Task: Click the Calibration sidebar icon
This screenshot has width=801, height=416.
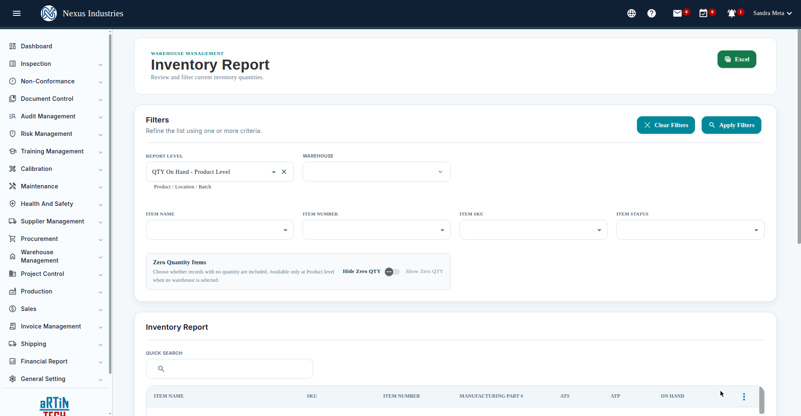Action: click(x=13, y=169)
